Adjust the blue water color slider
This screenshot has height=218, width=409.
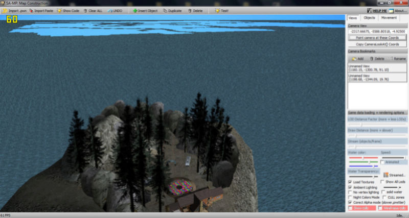click(x=363, y=166)
